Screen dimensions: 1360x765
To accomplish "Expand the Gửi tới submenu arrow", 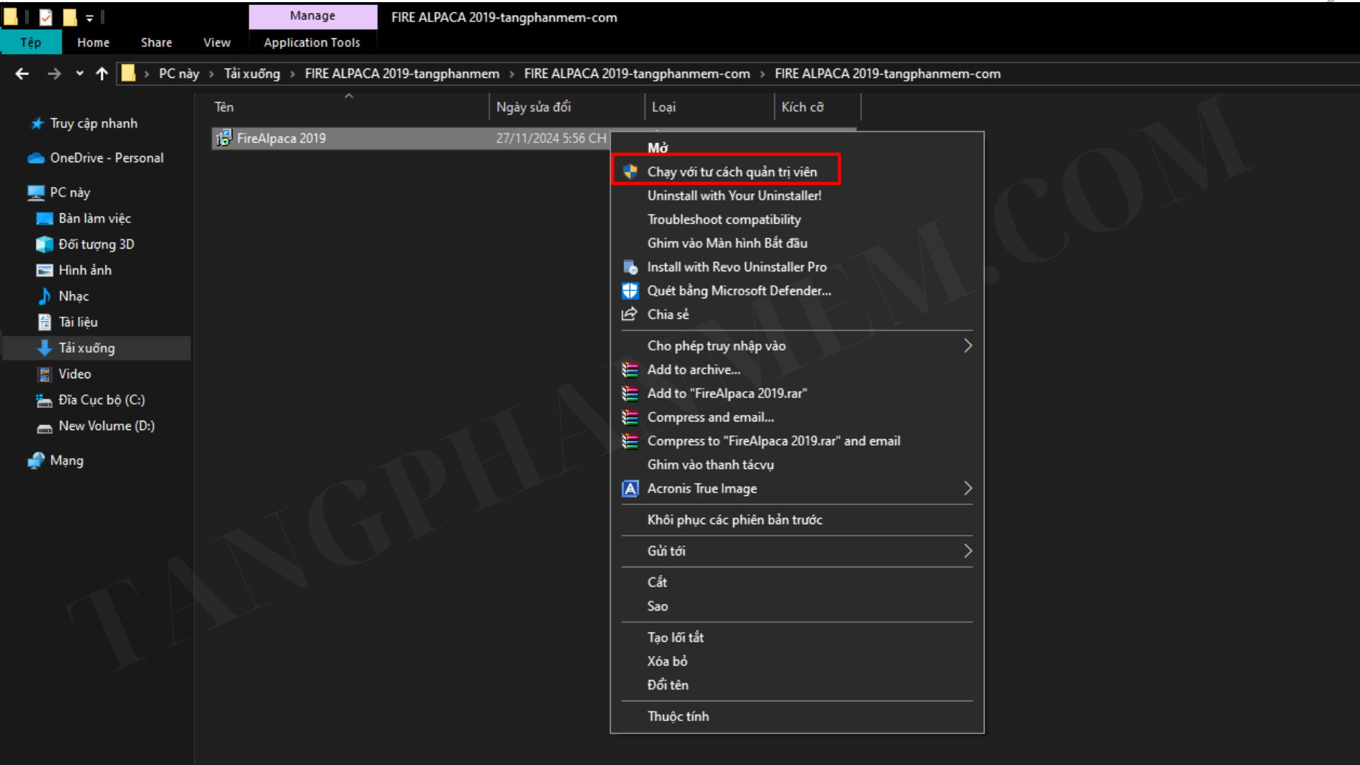I will pos(968,551).
